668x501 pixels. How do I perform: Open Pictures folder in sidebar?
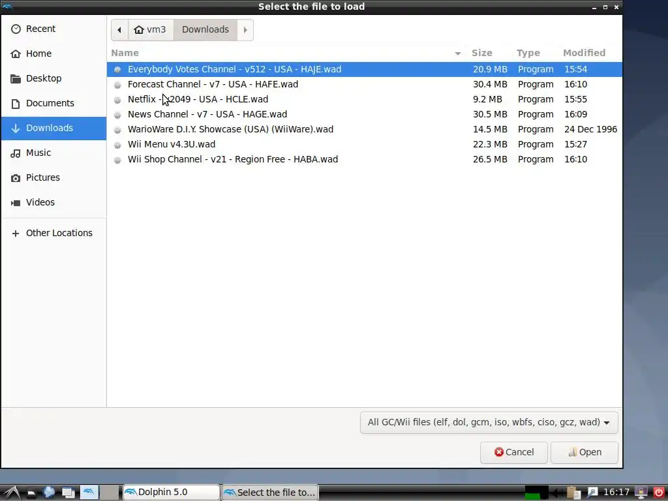point(53,177)
